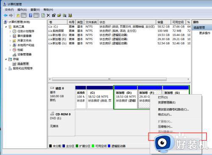Screen dimensions: 212x155
Task: Click the 系统工具 tools icon
Action: tap(10, 27)
